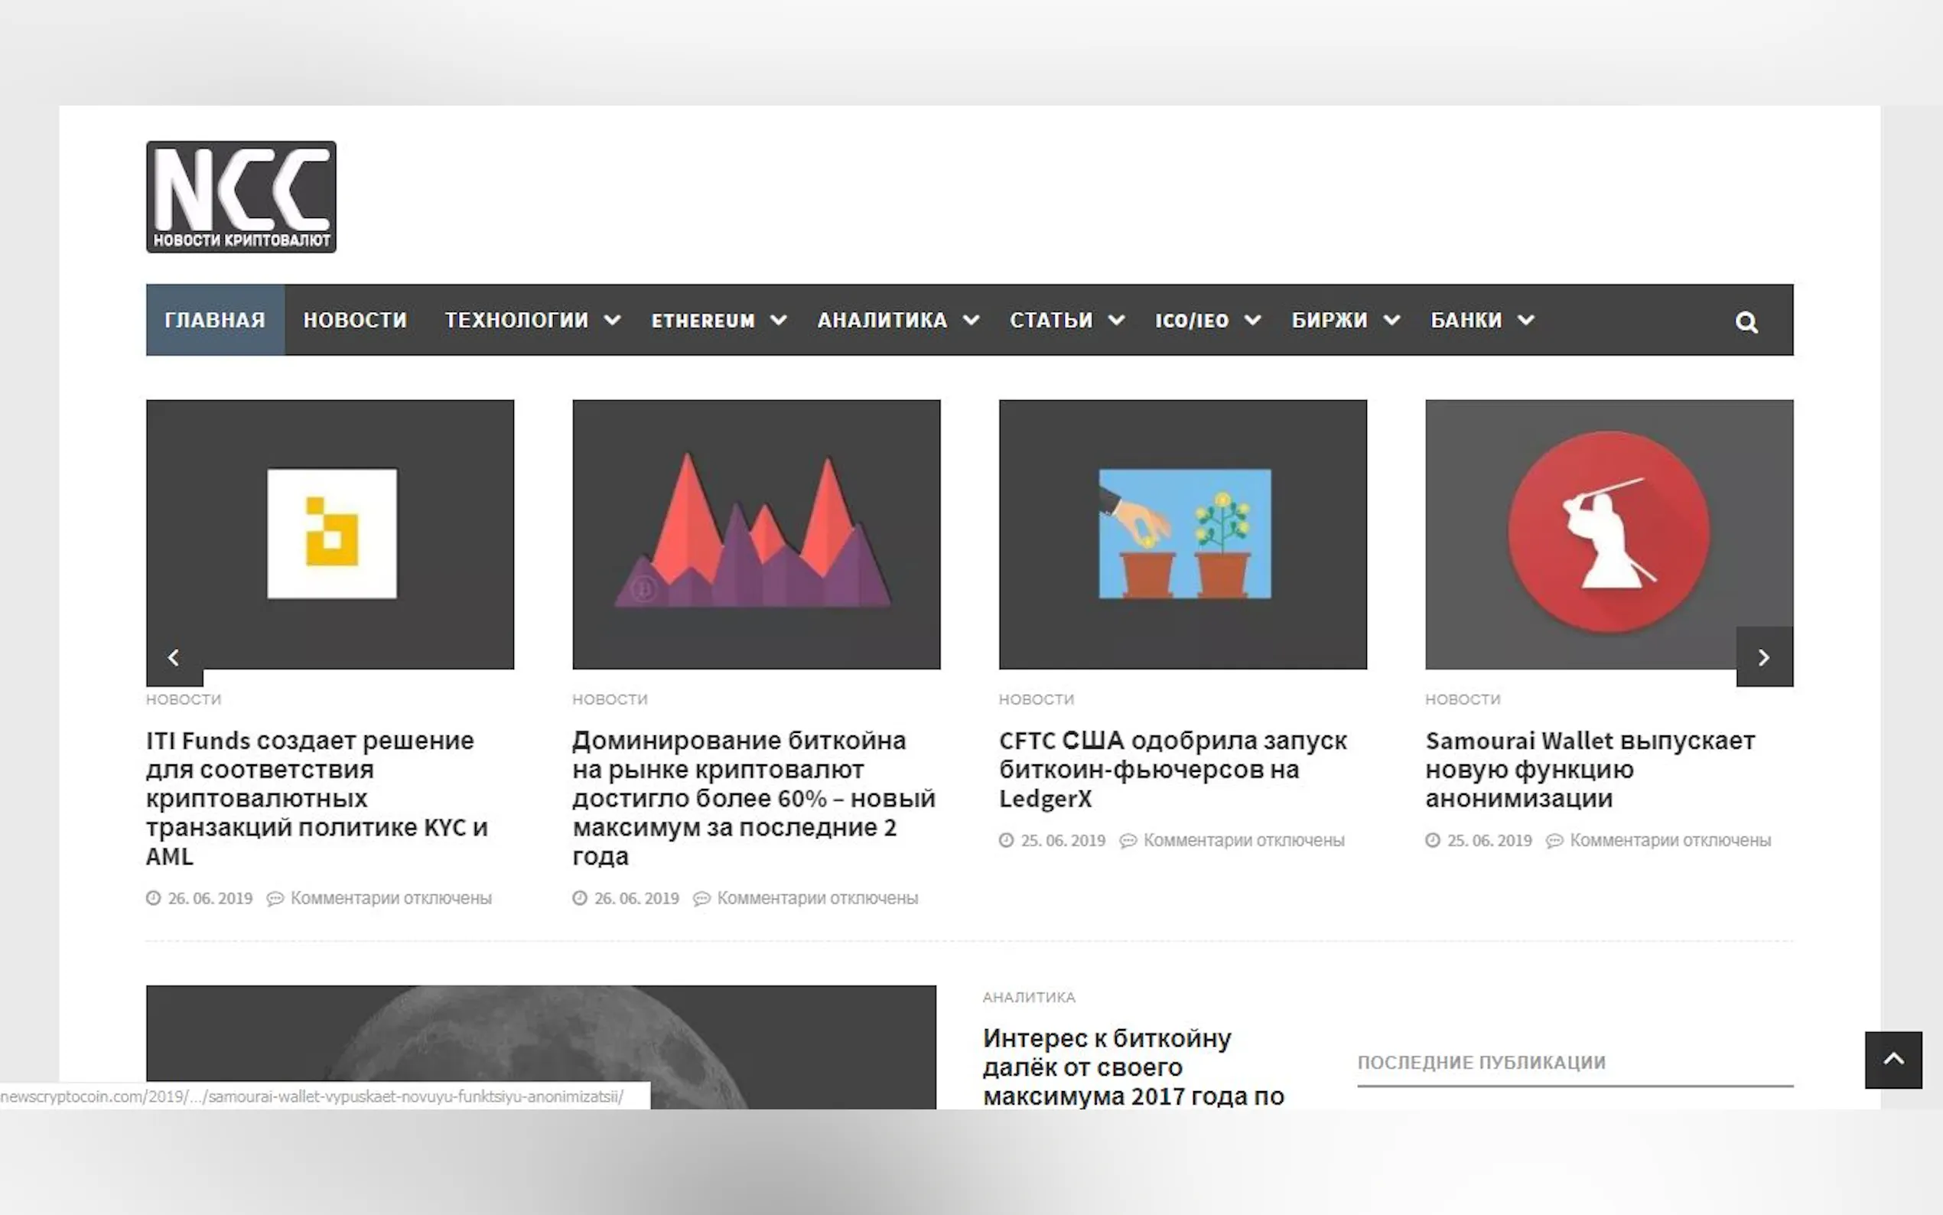Open the АНАЛИТИКА dropdown menu
This screenshot has height=1215, width=1943.
(882, 320)
